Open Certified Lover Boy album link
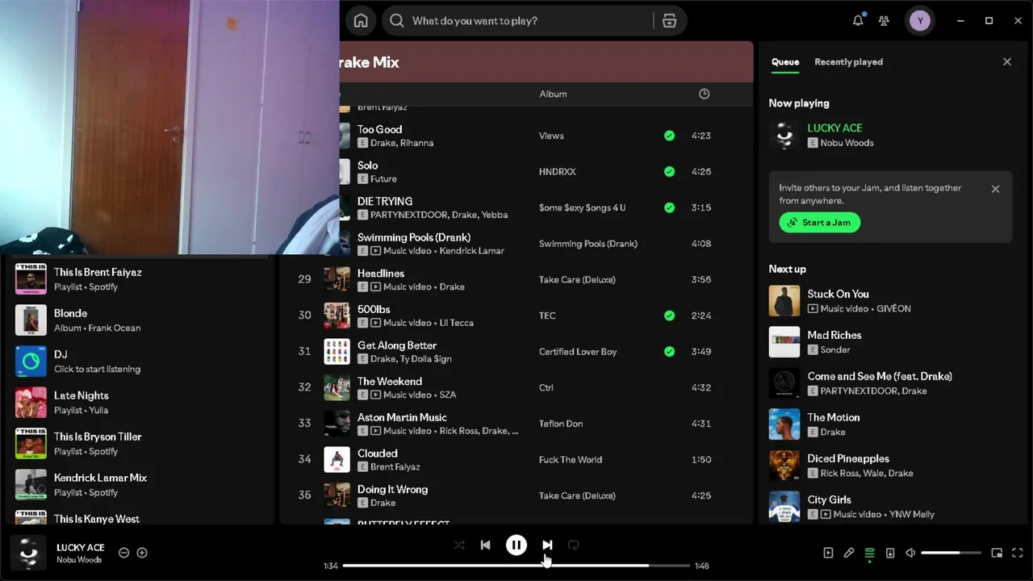 578,352
